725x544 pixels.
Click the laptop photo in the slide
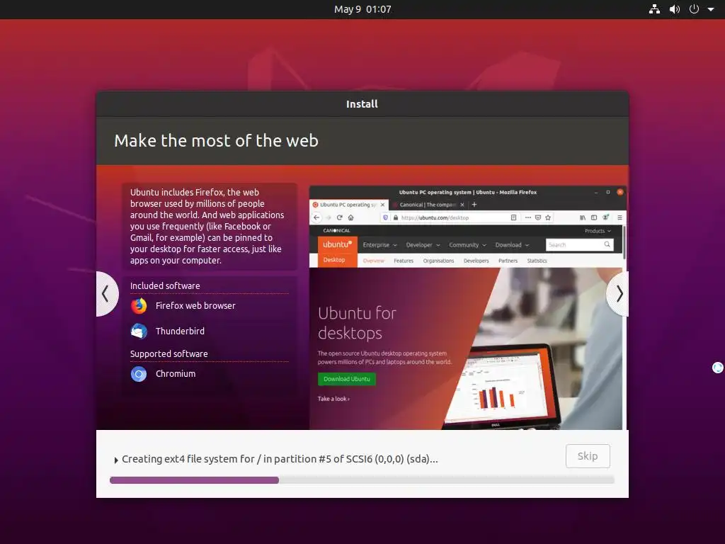click(502, 386)
